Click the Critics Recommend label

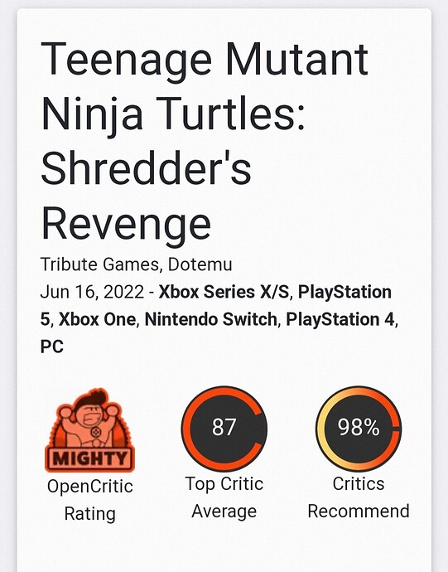[x=359, y=497]
